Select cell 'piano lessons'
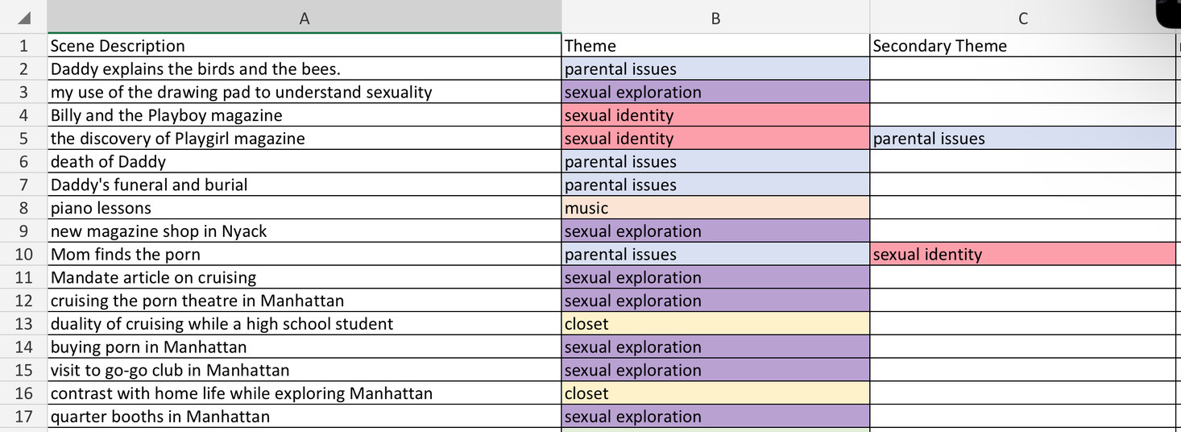 [x=305, y=208]
